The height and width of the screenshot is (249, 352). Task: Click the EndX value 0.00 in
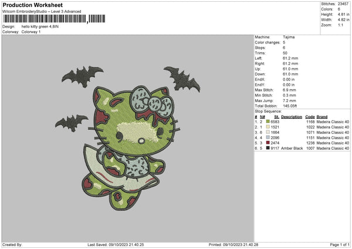tap(289, 79)
